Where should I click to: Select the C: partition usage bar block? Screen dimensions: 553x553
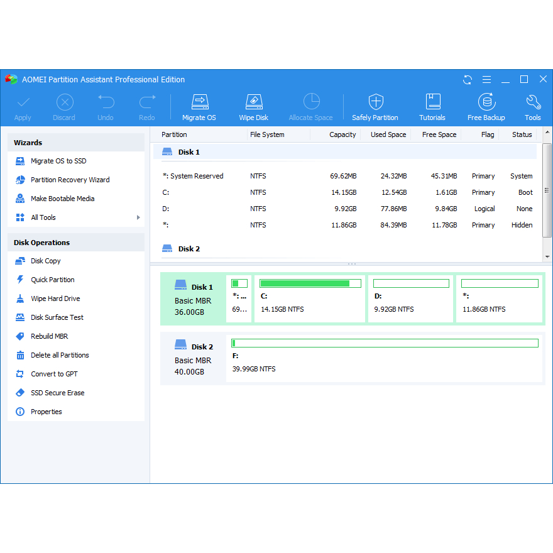(310, 298)
